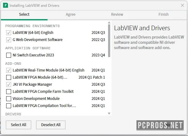Click the ADD-ONS section header
The width and height of the screenshot is (188, 136).
pyautogui.click(x=13, y=64)
